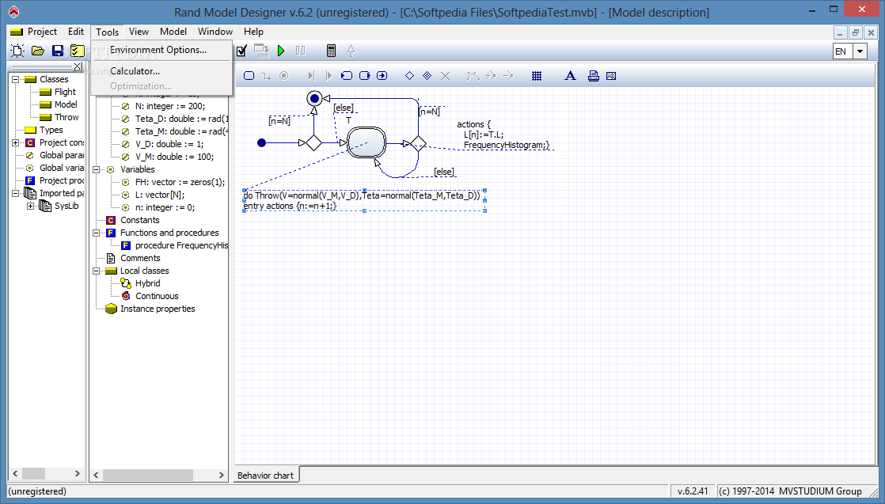
Task: Click the grey triangle arrow chart tool
Action: coord(329,76)
